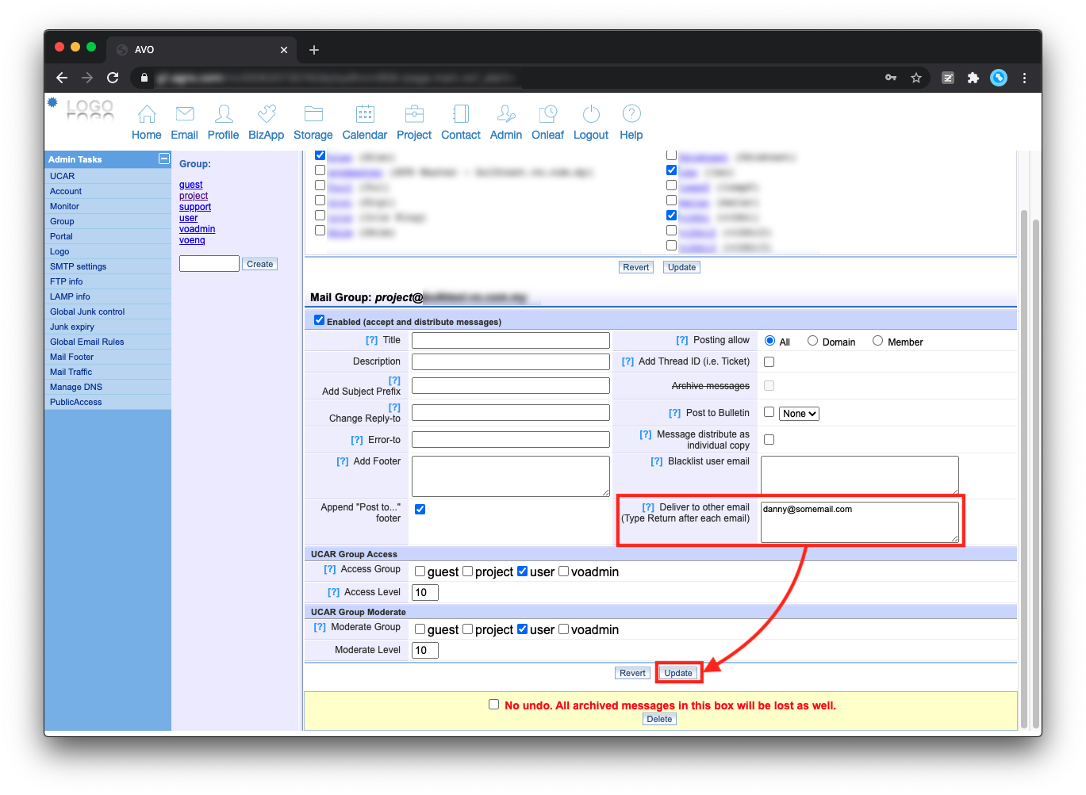Open the browser extensions puzzle icon

coord(973,78)
